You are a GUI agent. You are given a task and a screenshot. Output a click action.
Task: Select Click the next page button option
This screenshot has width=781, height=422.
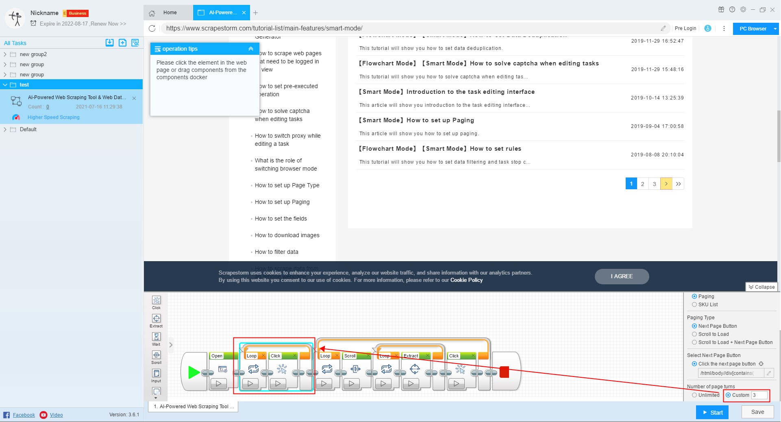click(694, 364)
